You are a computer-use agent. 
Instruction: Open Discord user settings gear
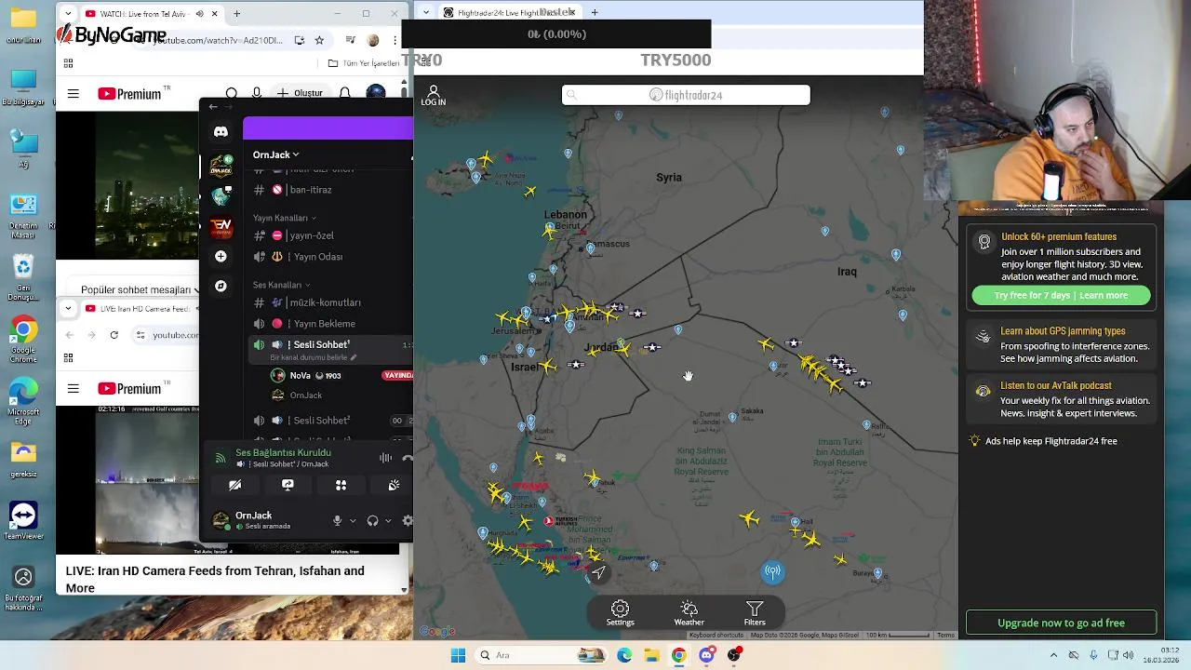pyautogui.click(x=407, y=521)
